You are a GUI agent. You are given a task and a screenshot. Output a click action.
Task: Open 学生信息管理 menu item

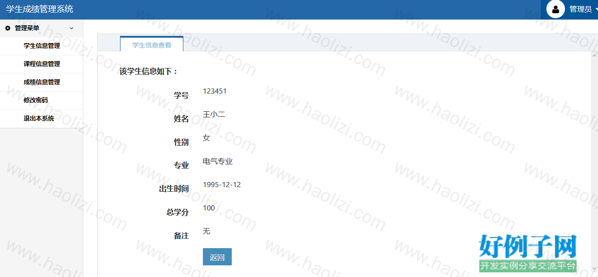41,46
